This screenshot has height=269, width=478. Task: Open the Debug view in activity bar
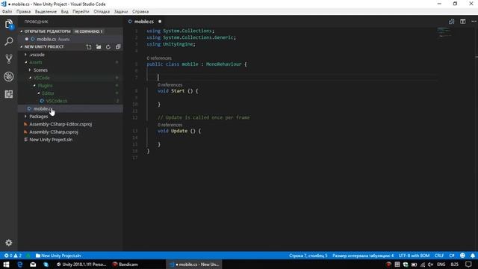coord(9,76)
